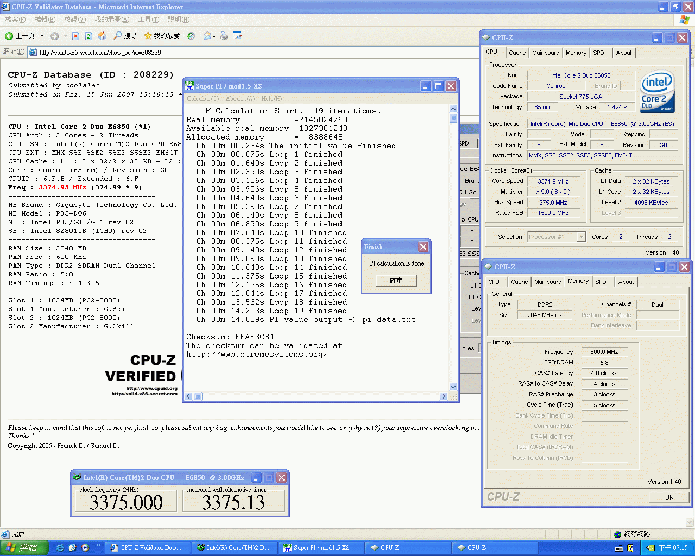Click the Stop loading icon in IE toolbar

pos(75,36)
